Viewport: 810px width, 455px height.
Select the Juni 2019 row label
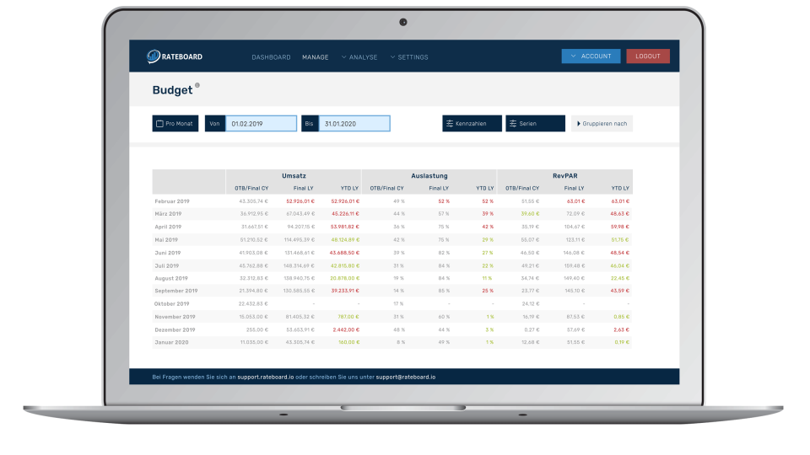click(x=168, y=253)
